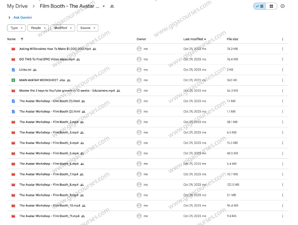Switch to list layout view
The width and height of the screenshot is (298, 225).
(260, 6)
